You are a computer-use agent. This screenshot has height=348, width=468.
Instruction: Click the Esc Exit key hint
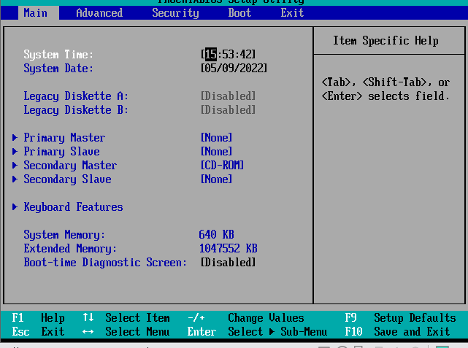[x=38, y=332]
